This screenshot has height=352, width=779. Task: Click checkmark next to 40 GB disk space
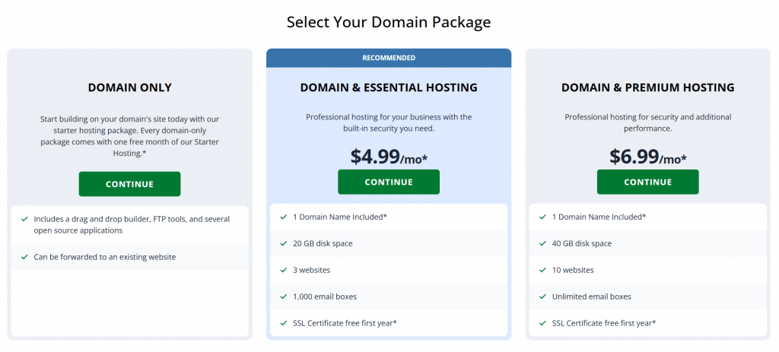[x=542, y=243]
